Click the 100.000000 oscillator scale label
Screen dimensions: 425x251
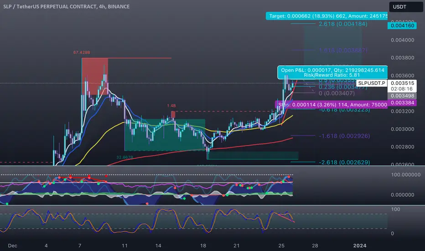[x=405, y=175]
